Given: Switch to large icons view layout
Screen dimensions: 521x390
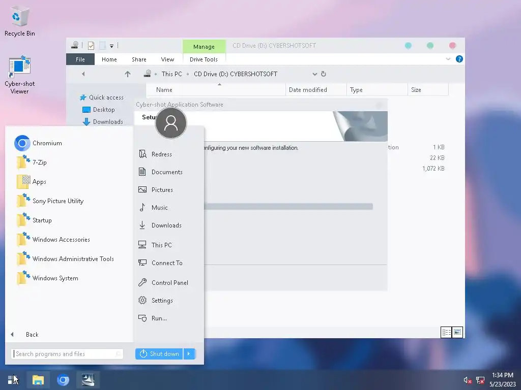Looking at the screenshot, I should pos(457,332).
